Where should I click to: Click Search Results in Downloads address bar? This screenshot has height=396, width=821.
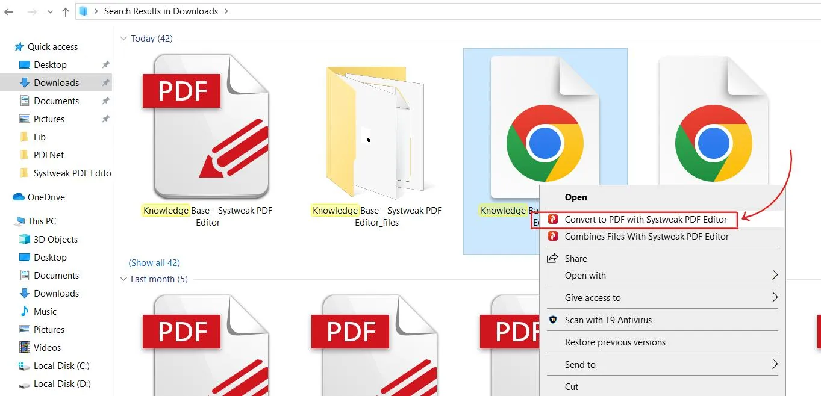tap(160, 11)
